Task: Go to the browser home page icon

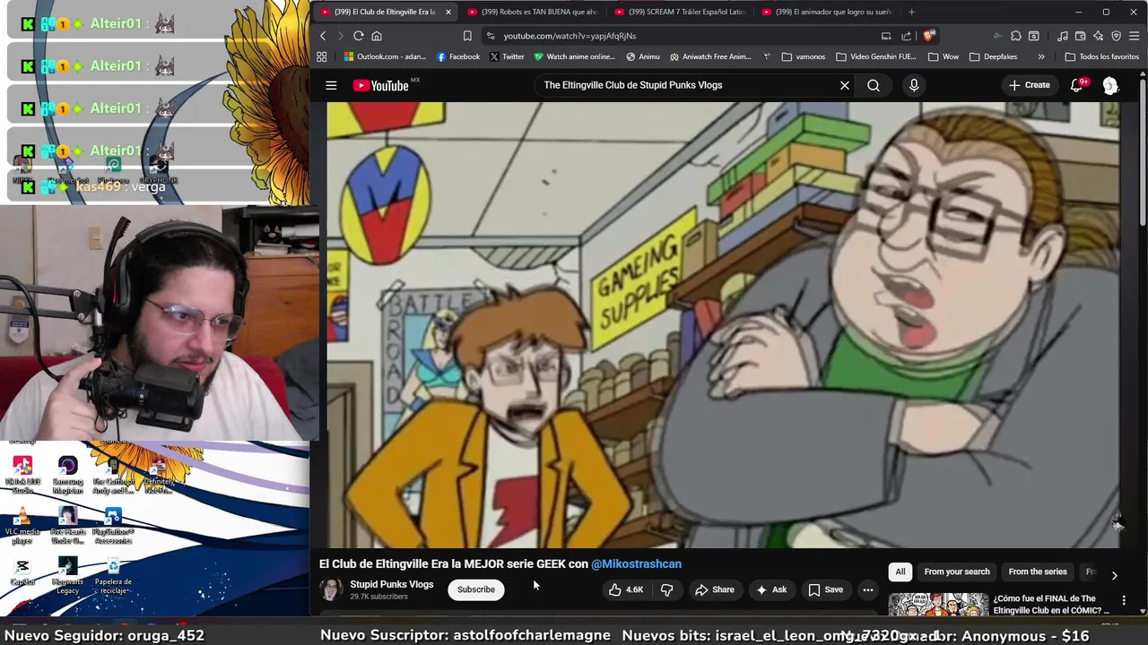Action: tap(377, 36)
